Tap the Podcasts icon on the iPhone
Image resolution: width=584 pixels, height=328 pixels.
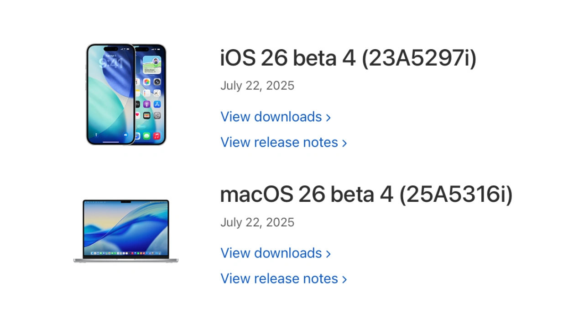point(147,104)
